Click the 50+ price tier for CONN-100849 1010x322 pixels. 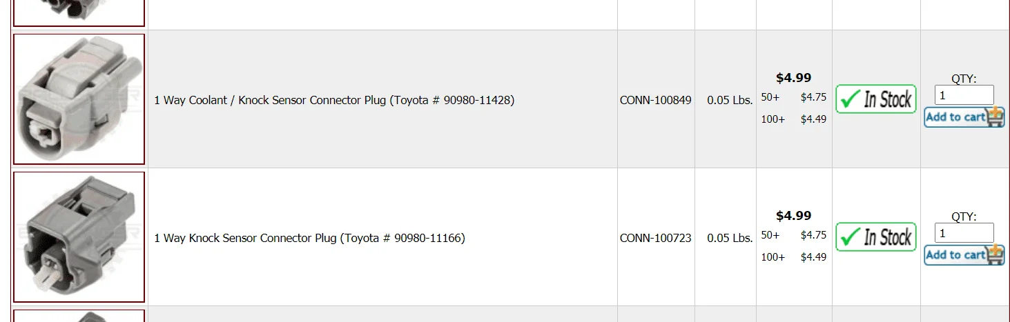(794, 97)
